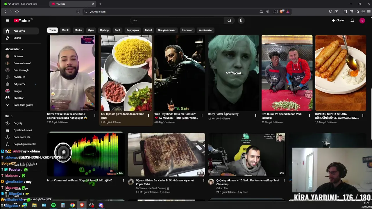
Task: Expand the Siz section arrow
Action: pos(12,116)
